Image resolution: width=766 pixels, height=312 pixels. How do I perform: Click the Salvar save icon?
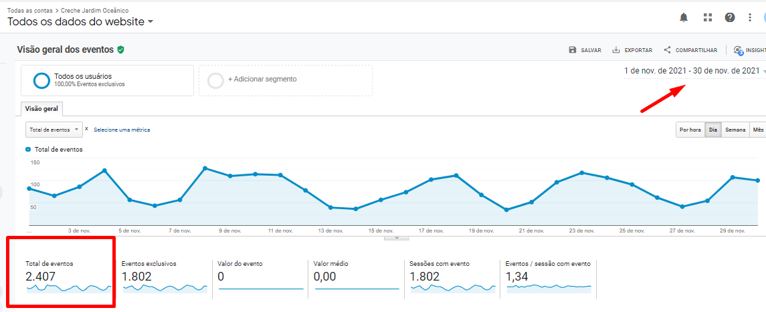tap(573, 50)
